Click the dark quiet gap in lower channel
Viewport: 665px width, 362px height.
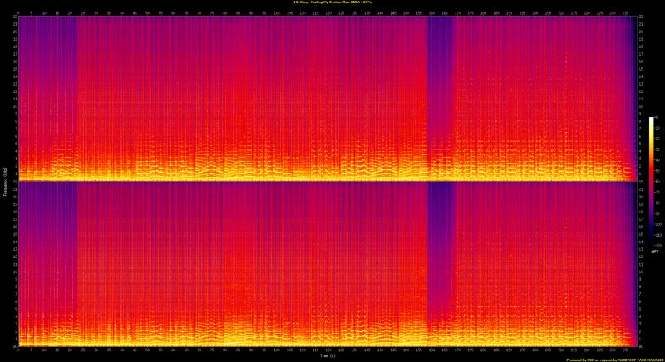(441, 241)
